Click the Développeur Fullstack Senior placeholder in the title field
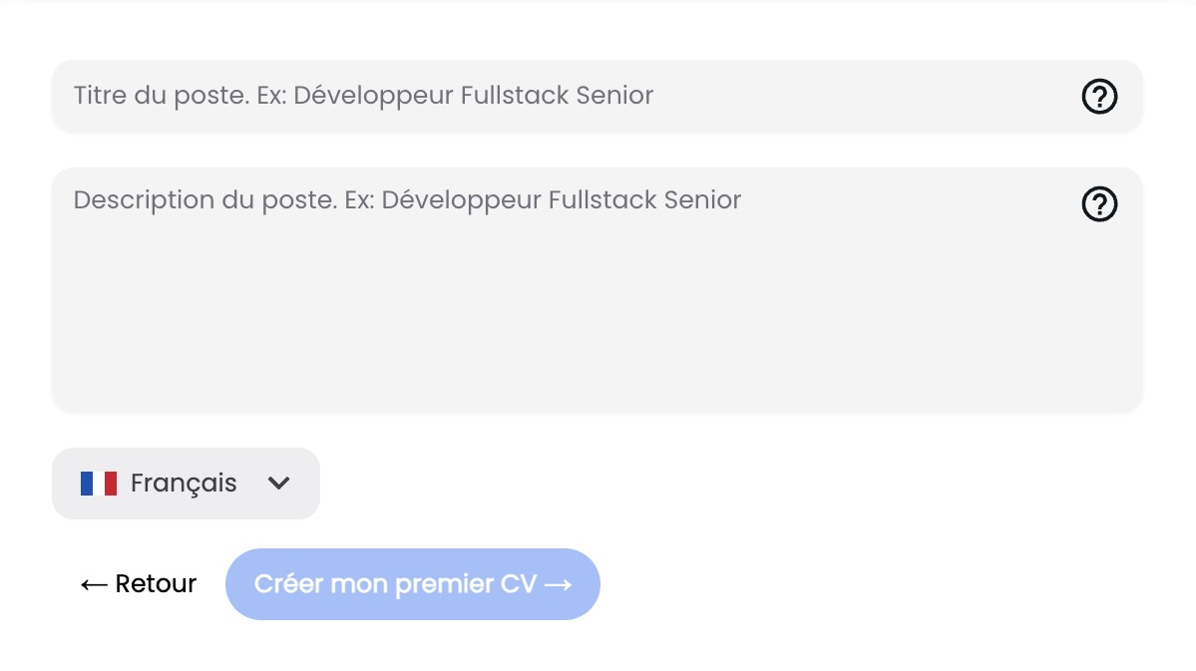 point(474,96)
